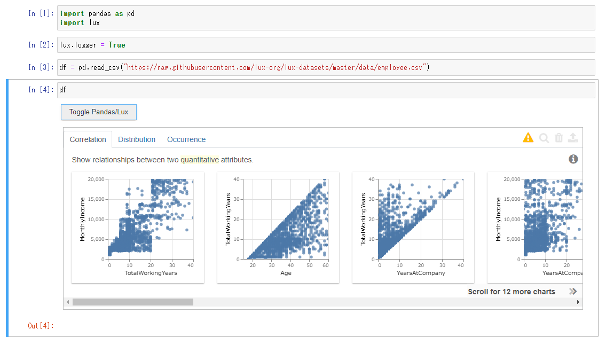The image size is (606, 337).
Task: Expand more charts via the double-chevron arrow
Action: pos(573,292)
